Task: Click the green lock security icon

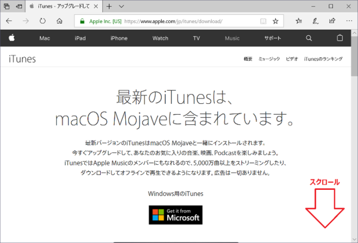Action: coord(82,21)
